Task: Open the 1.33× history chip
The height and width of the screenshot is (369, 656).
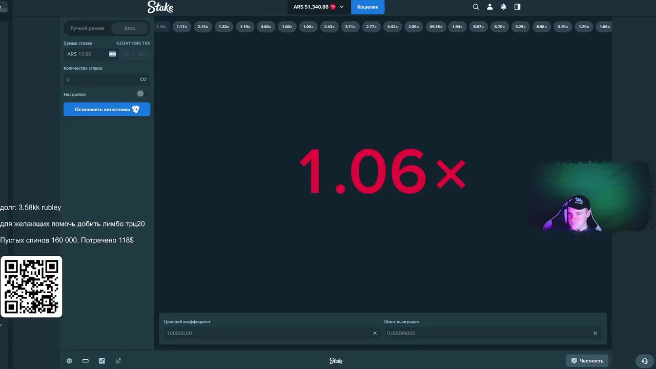Action: click(x=224, y=27)
